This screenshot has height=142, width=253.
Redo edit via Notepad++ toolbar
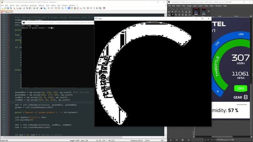[37, 8]
